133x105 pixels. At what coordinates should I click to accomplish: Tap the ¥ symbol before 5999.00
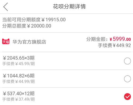(111, 39)
